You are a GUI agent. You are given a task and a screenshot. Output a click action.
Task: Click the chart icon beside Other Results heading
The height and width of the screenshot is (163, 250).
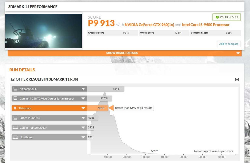13,79
